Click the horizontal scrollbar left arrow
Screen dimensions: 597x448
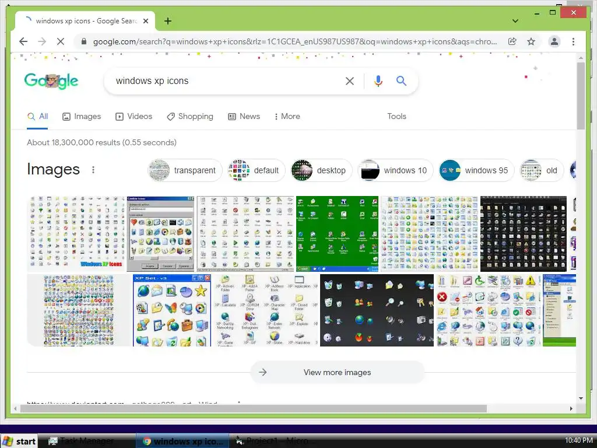(x=15, y=408)
